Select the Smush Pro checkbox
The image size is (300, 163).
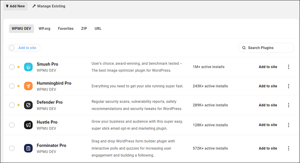(x=12, y=67)
